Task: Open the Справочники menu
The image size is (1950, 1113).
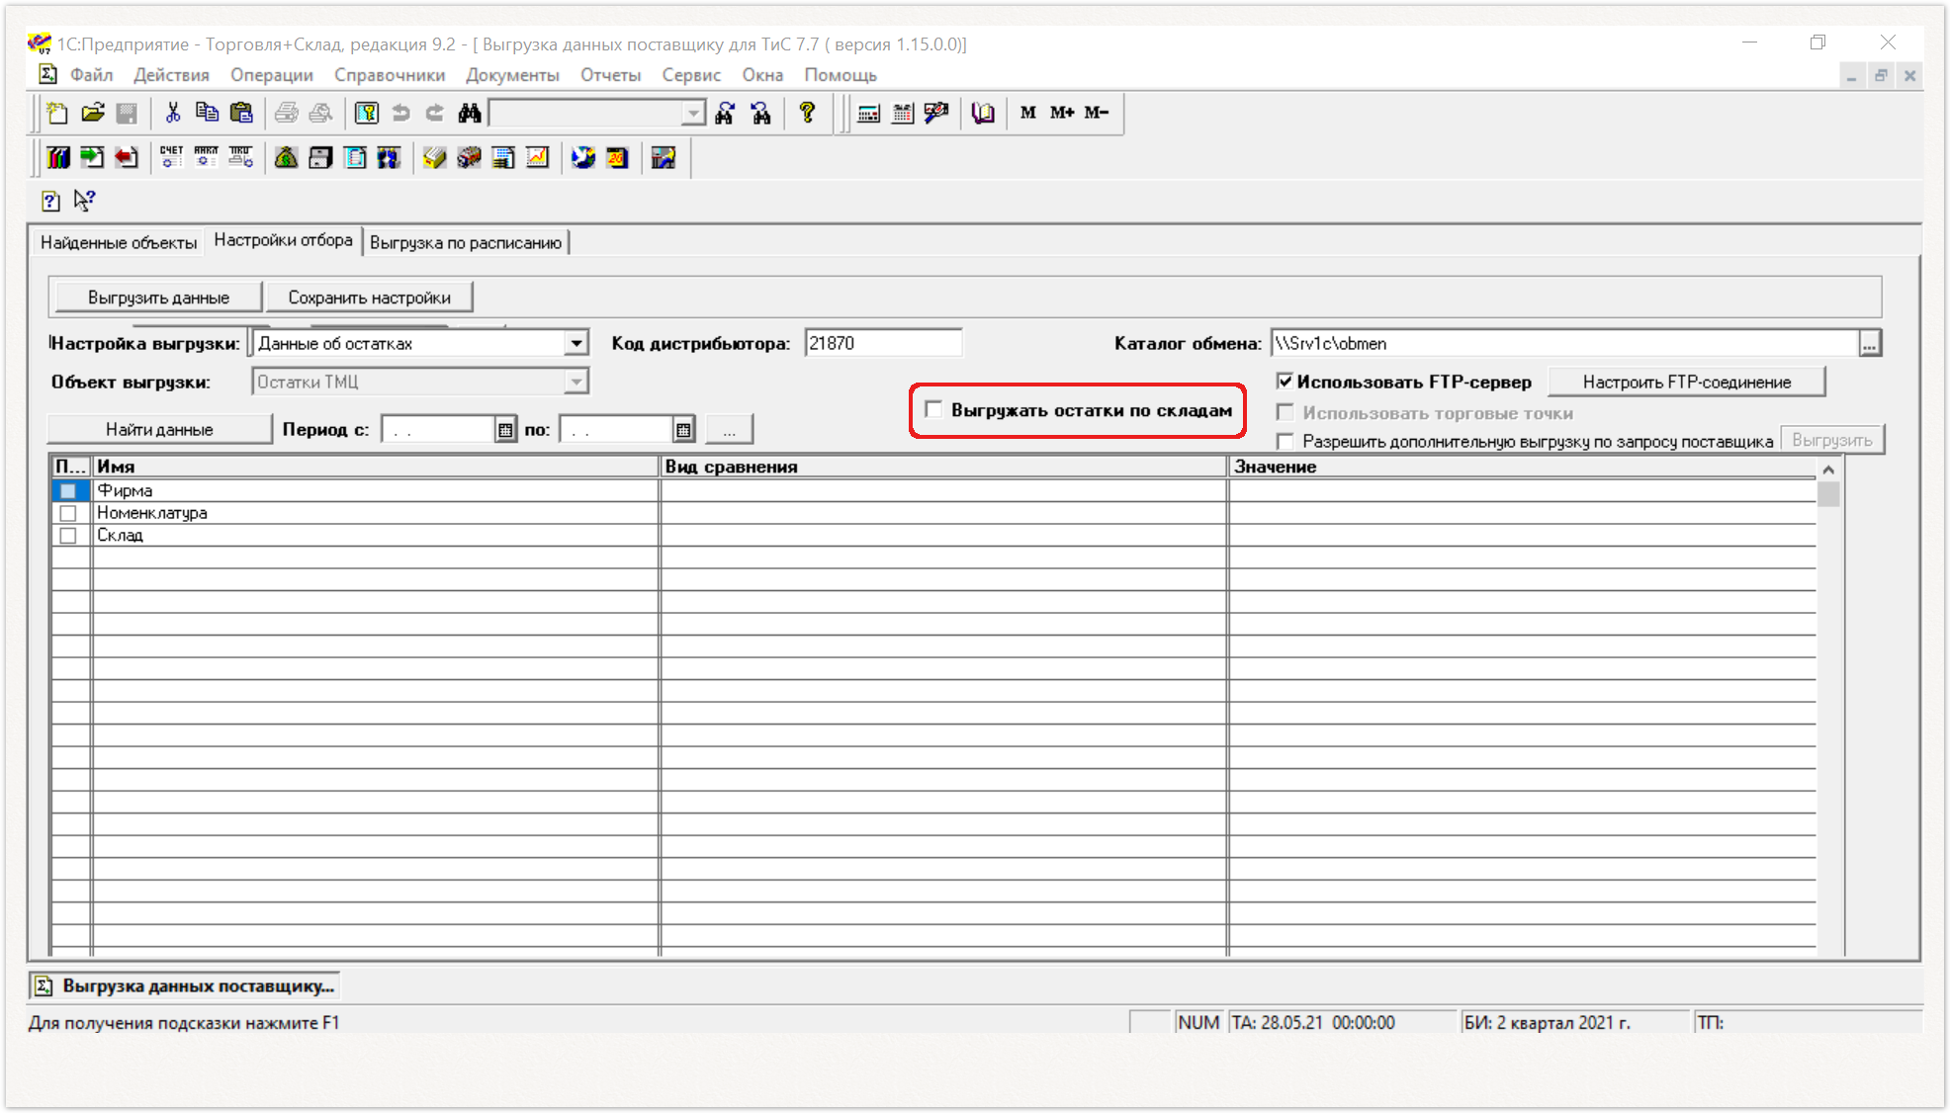Action: pyautogui.click(x=390, y=75)
